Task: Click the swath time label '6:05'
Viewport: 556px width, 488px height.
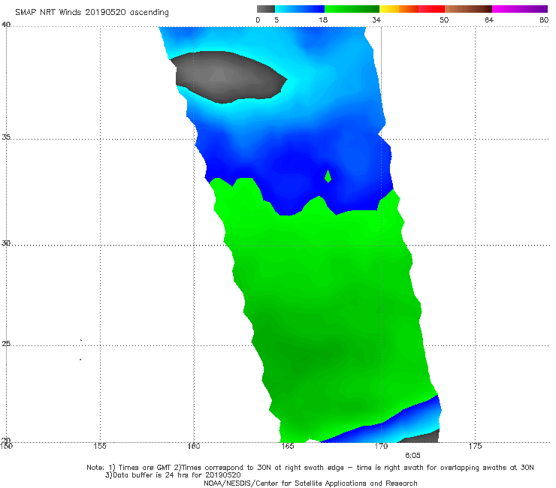Action: [412, 456]
